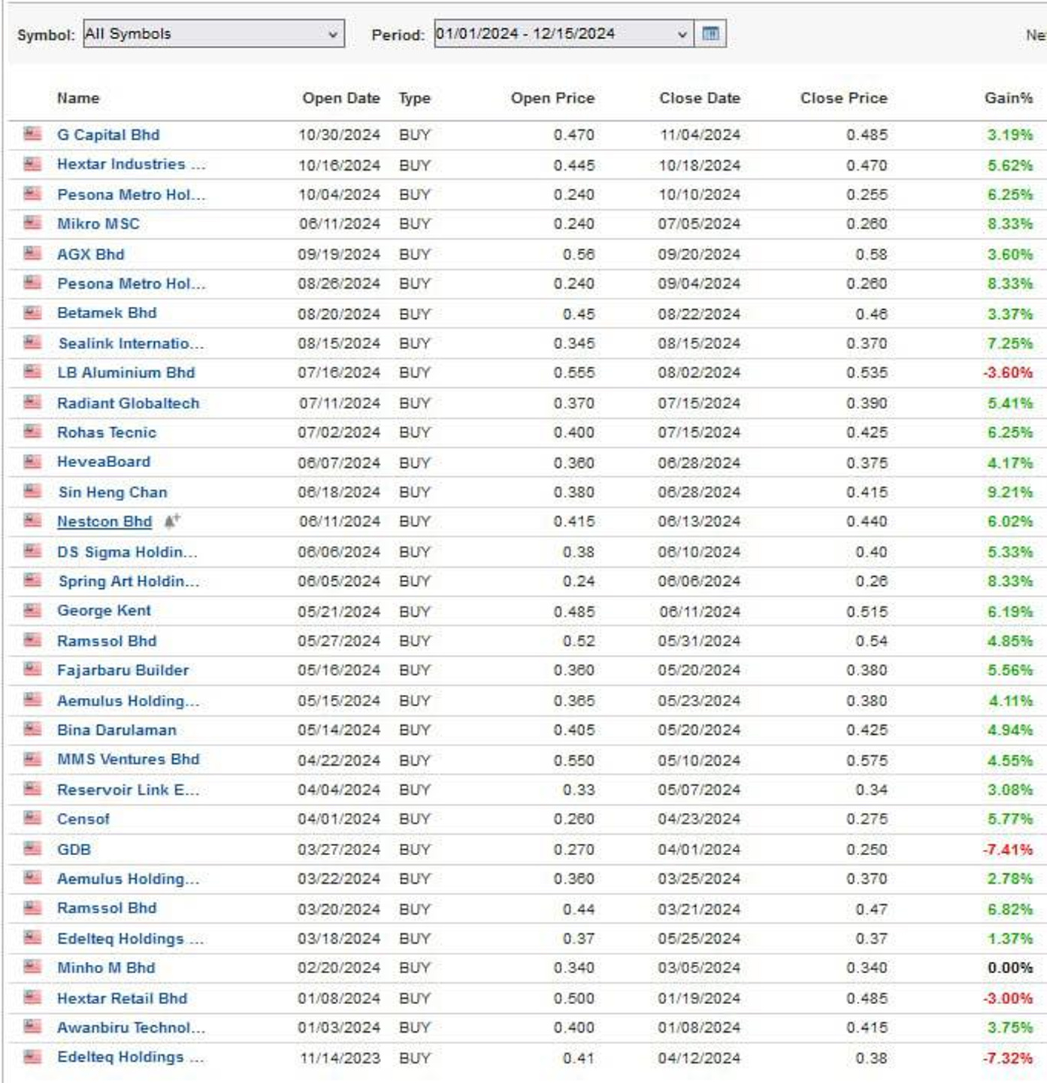The image size is (1047, 1083).
Task: Click the flag icon for DS Sigma Holdin...
Action: point(32,551)
